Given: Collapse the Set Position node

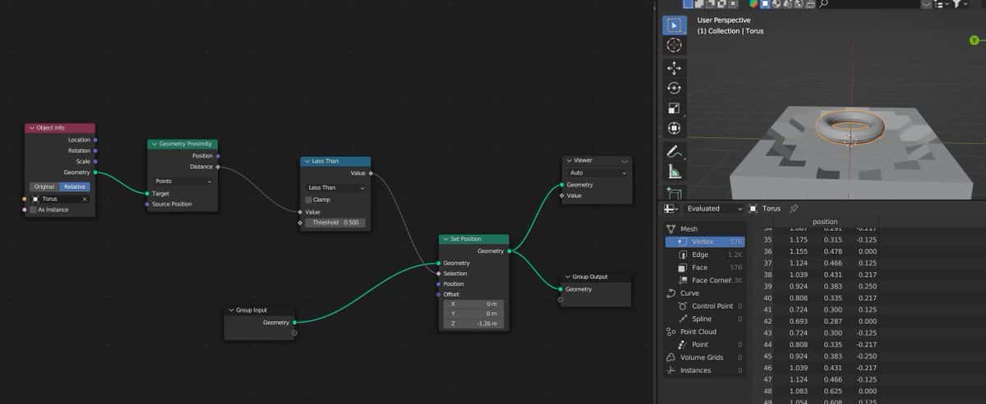Looking at the screenshot, I should [445, 239].
